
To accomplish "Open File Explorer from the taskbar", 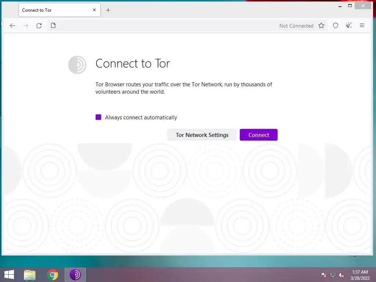I will coord(30,275).
